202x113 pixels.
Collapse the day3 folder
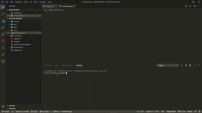(9, 30)
